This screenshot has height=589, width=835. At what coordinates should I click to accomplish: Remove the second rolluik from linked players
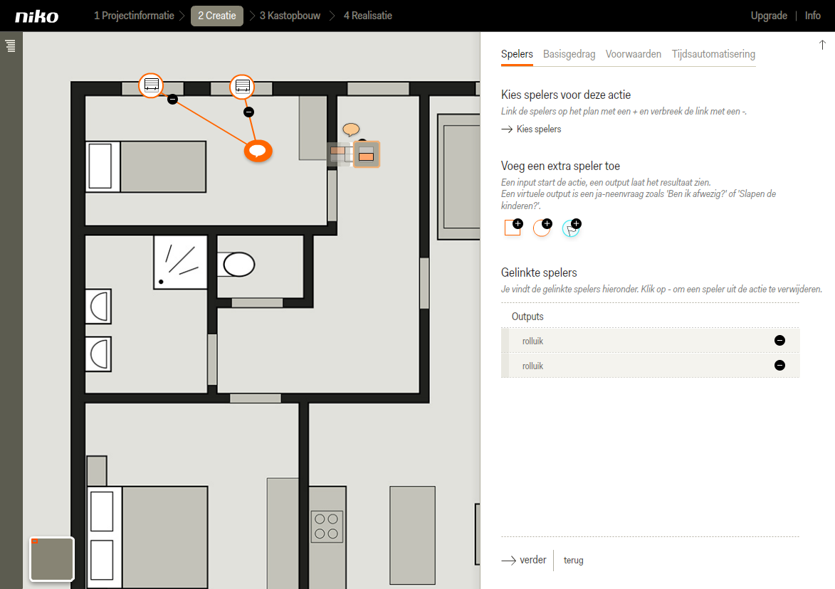779,366
